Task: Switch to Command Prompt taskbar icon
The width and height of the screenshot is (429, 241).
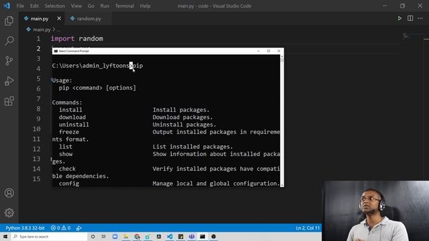Action: [202, 236]
